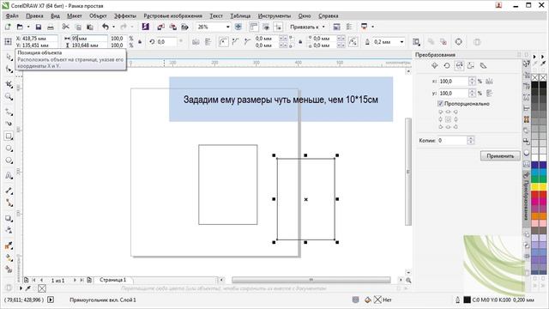
Task: Expand the Open button's dropdown arrow
Action: (x=28, y=27)
